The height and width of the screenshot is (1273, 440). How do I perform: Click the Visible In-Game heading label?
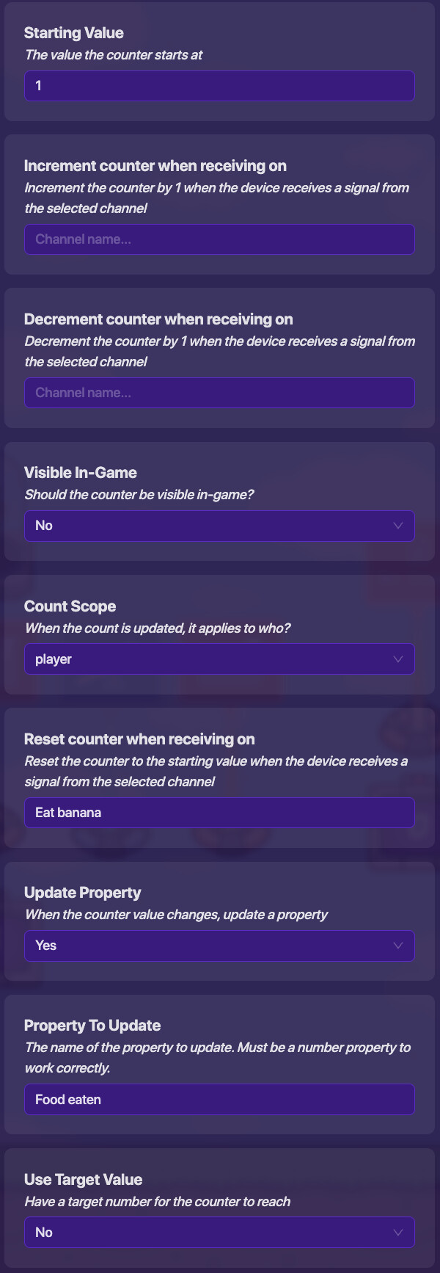[x=80, y=473]
